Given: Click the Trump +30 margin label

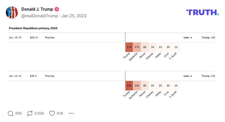Looking at the screenshot, I should (208, 37).
